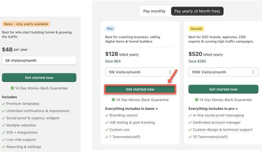The image size is (262, 152).
Task: Click the green check icon beside Basic Money-Back Guarantee
Action: pyautogui.click(x=12, y=88)
